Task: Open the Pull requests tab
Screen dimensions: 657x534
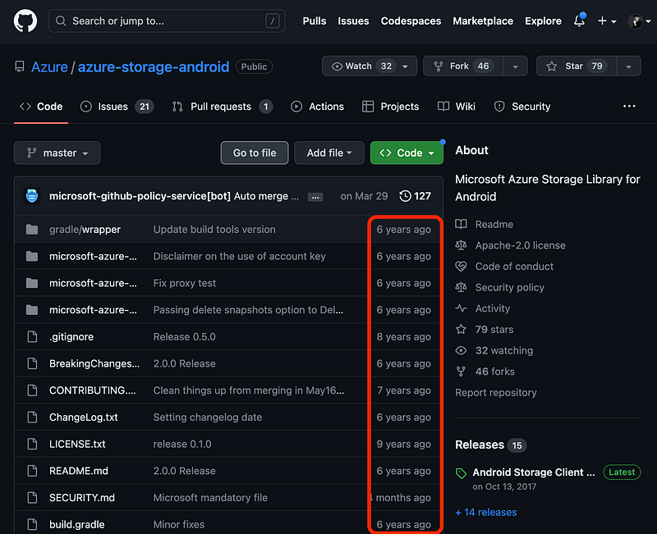Action: pos(223,107)
